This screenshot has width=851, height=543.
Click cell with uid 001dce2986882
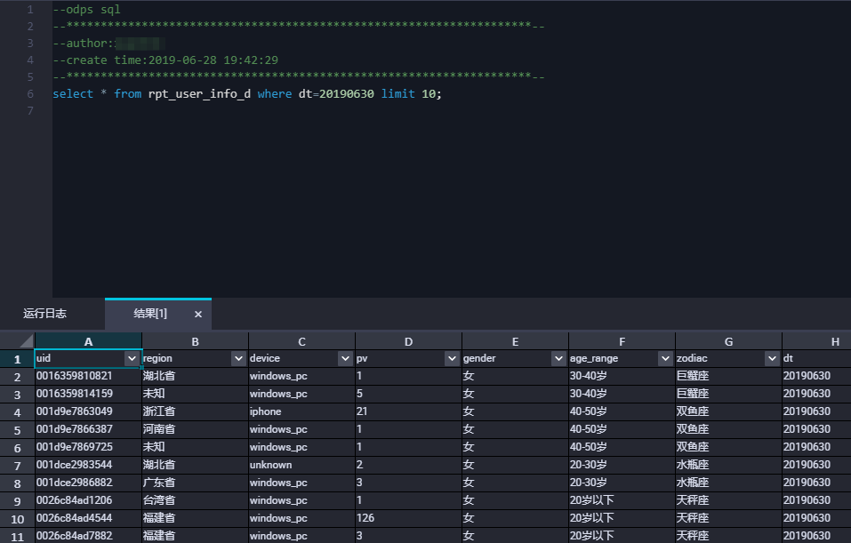pyautogui.click(x=88, y=483)
